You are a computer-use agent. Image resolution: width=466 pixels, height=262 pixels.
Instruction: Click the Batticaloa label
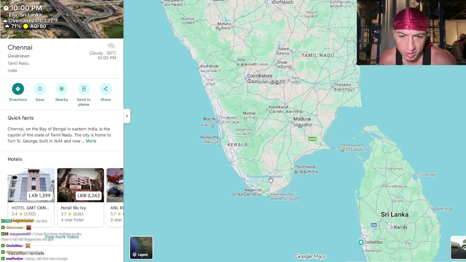pyautogui.click(x=443, y=209)
